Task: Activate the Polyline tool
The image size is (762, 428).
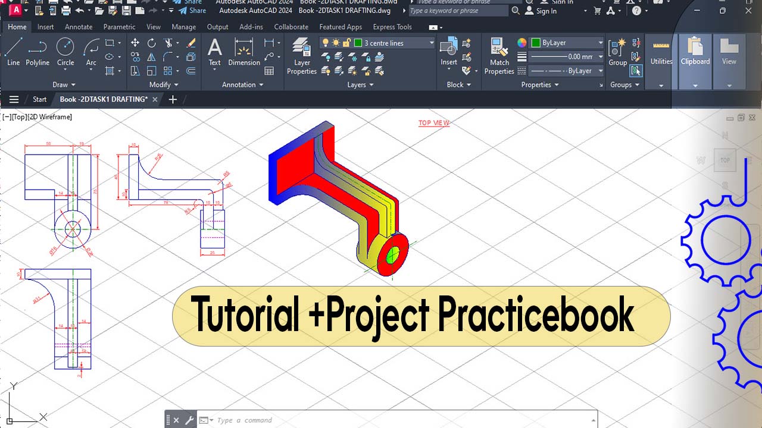Action: (x=38, y=52)
